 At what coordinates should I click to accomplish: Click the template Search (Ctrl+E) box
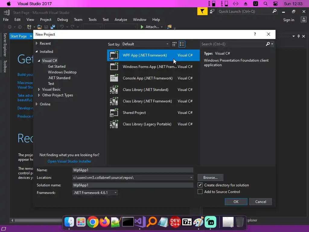click(233, 44)
